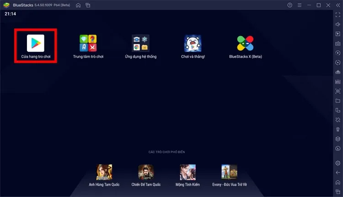Open Evony - Đức Vua Trở Về game

(229, 172)
